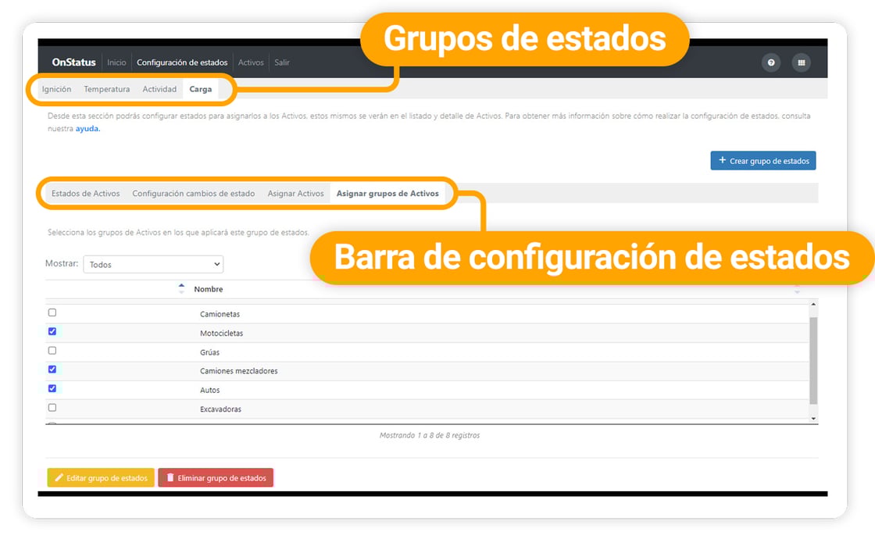Click the Grúas row name
The image size is (875, 546).
tap(210, 352)
